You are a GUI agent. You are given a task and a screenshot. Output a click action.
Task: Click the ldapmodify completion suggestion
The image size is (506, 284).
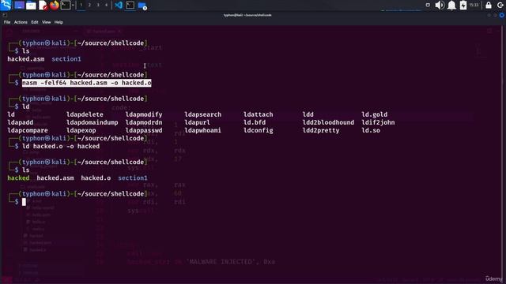coord(144,114)
